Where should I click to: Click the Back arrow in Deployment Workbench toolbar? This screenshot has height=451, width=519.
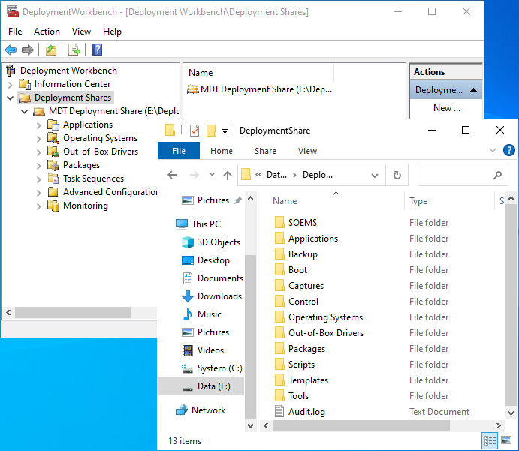pyautogui.click(x=11, y=50)
